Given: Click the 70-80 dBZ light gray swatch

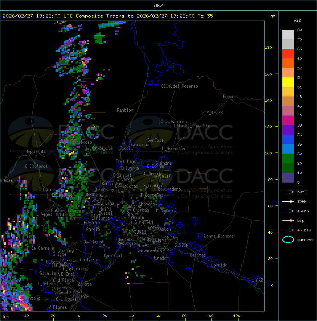Looking at the screenshot, I should pos(288,34).
